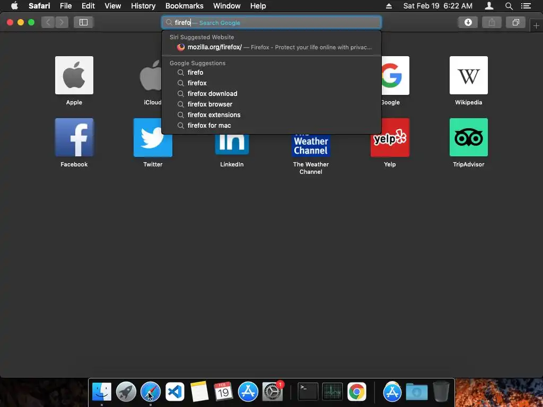Viewport: 543px width, 407px height.
Task: Toggle the Safari sidebar button
Action: 83,22
